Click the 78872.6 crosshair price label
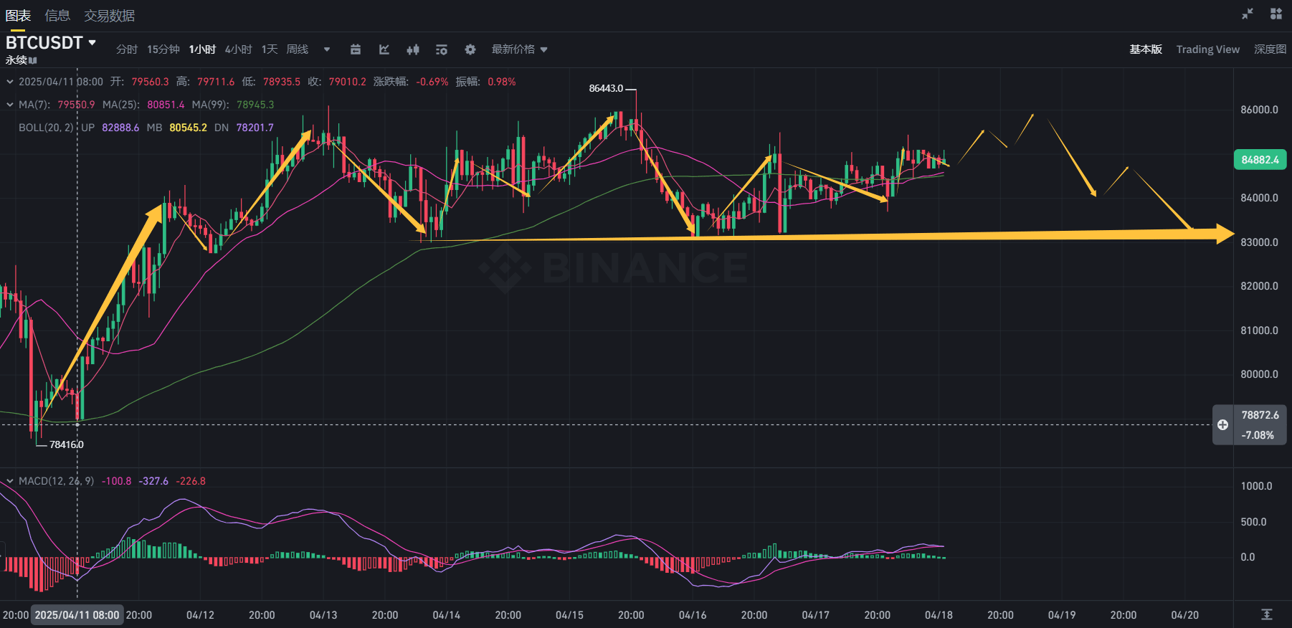This screenshot has width=1292, height=628. (1260, 415)
